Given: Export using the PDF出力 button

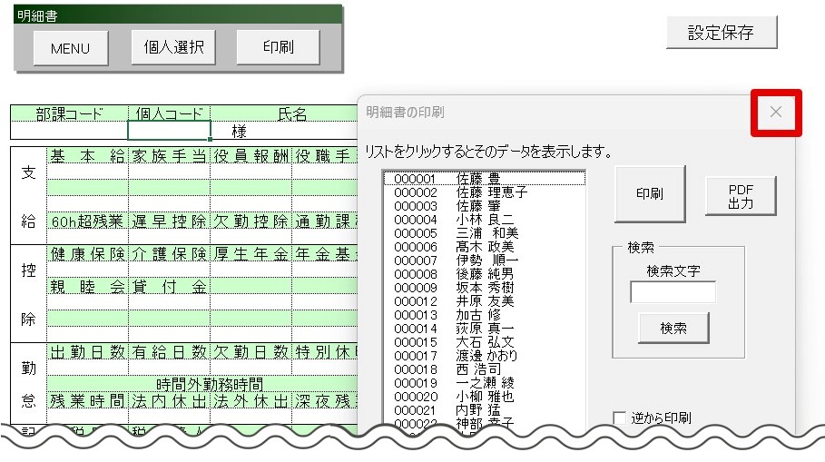Looking at the screenshot, I should (741, 196).
